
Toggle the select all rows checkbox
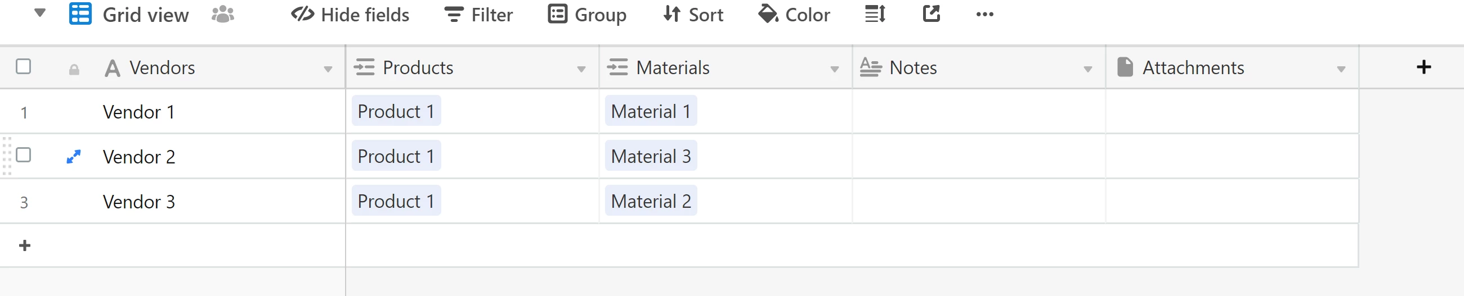coord(23,67)
